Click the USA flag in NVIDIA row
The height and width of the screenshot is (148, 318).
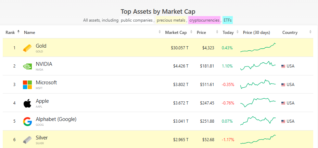[283, 66]
